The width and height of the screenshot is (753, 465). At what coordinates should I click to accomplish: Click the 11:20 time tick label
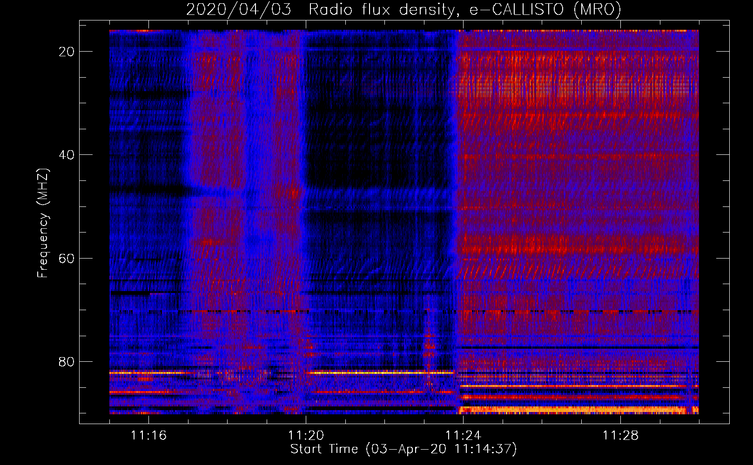(306, 436)
